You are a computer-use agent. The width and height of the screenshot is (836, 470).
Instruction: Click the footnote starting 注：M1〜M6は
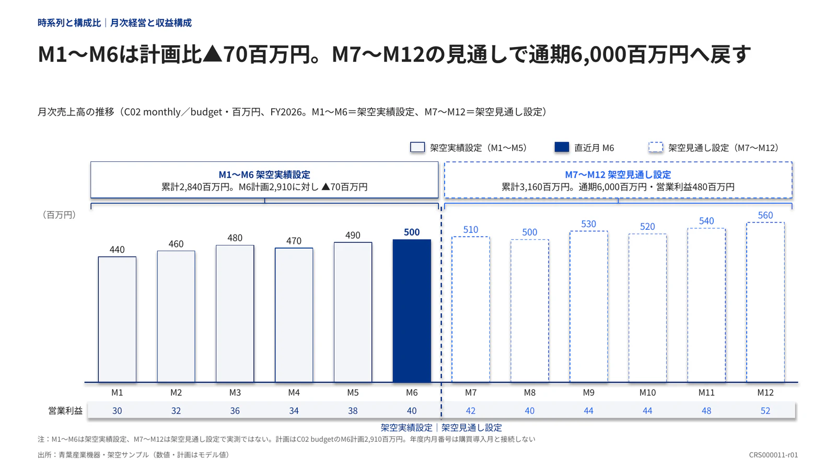[x=286, y=439]
